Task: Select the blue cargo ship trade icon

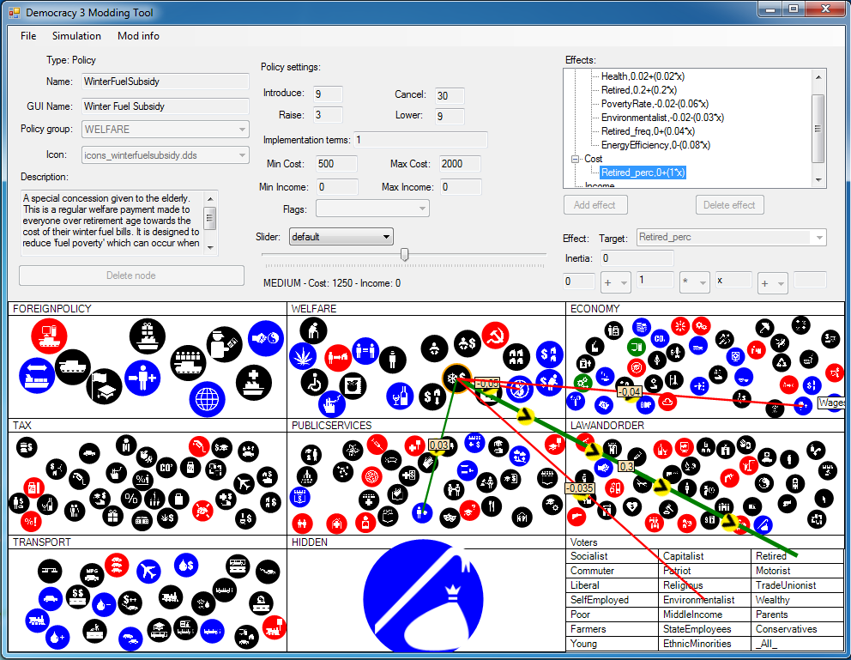Action: click(37, 375)
